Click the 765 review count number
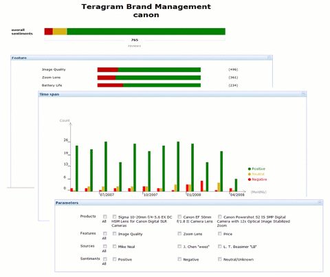The image size is (330, 277). pyautogui.click(x=135, y=40)
